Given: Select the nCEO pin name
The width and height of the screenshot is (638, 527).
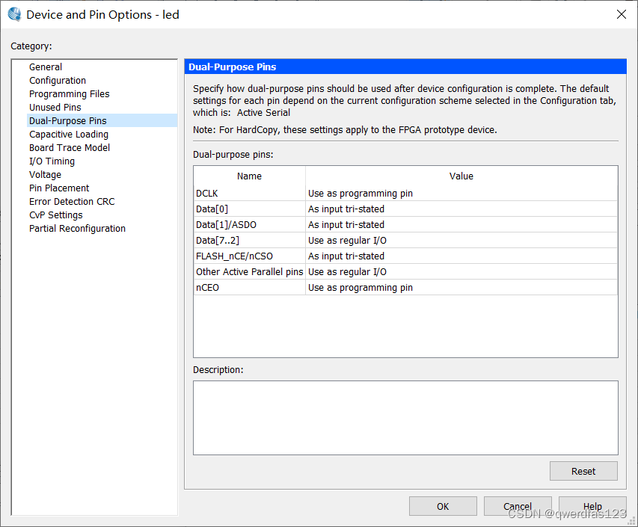Looking at the screenshot, I should click(249, 288).
